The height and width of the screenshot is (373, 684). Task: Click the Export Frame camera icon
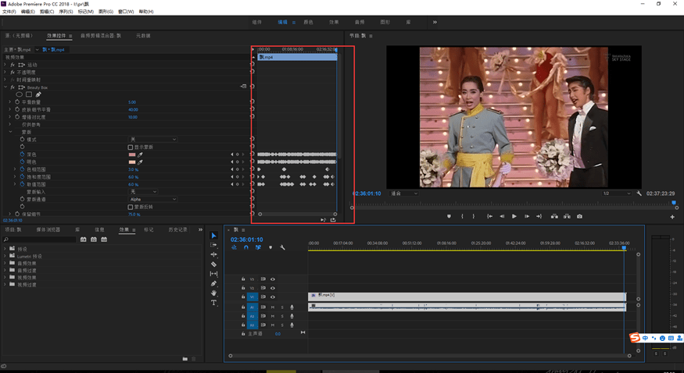coord(579,216)
